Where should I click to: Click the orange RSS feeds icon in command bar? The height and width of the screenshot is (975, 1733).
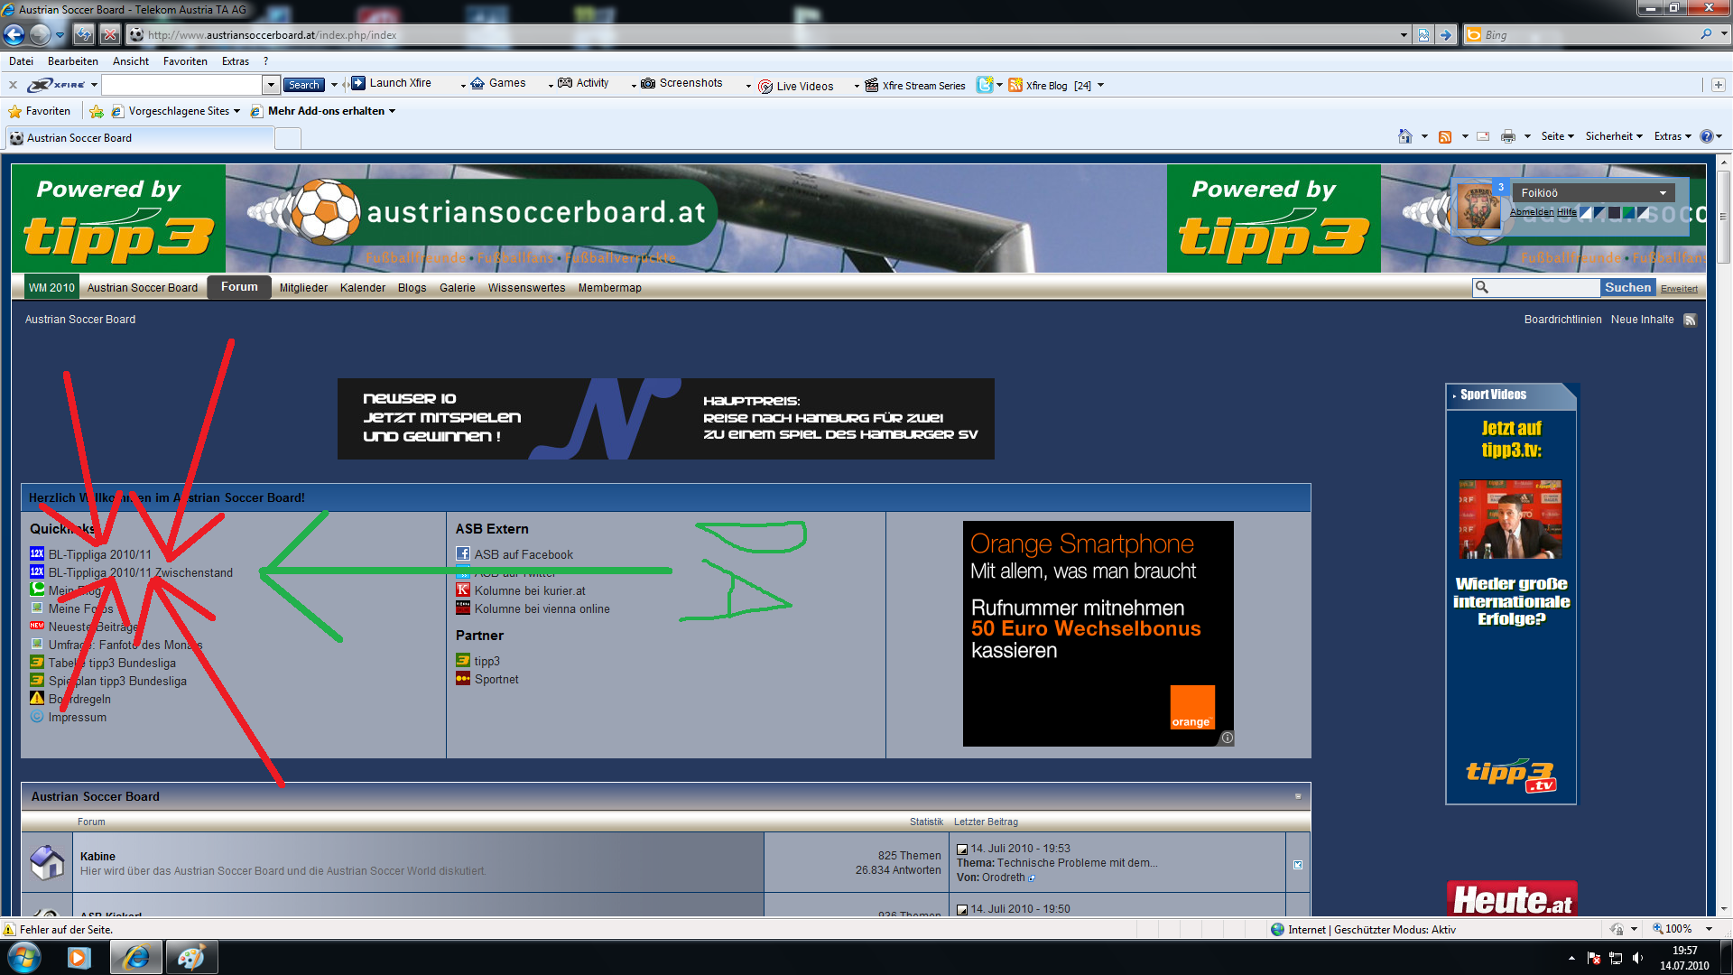tap(1444, 136)
